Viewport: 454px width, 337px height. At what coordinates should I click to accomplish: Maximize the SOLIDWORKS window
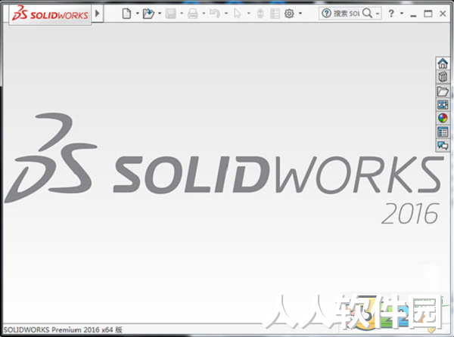428,14
